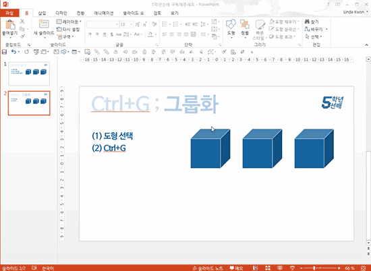Switch to the View (보기) tab
The width and height of the screenshot is (371, 271).
coord(175,13)
